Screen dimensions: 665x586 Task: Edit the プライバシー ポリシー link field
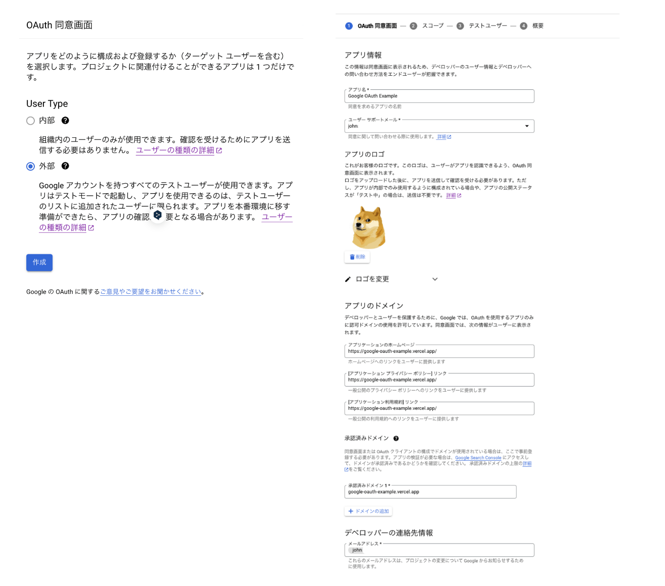[439, 380]
